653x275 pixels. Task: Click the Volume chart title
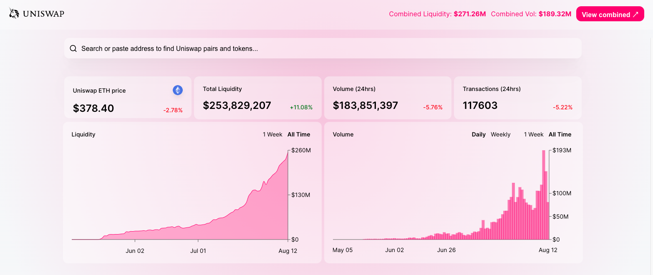(343, 134)
